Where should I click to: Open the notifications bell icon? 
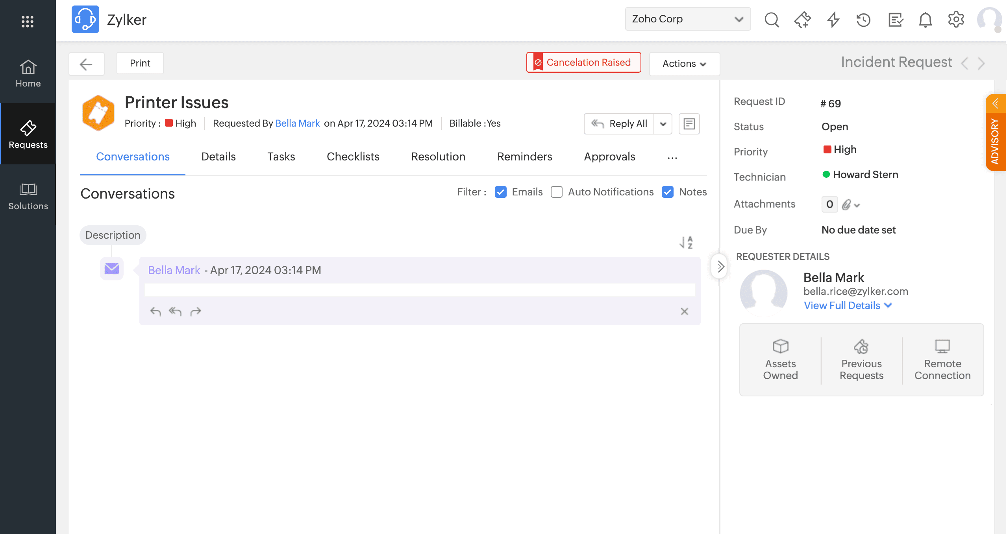[925, 20]
